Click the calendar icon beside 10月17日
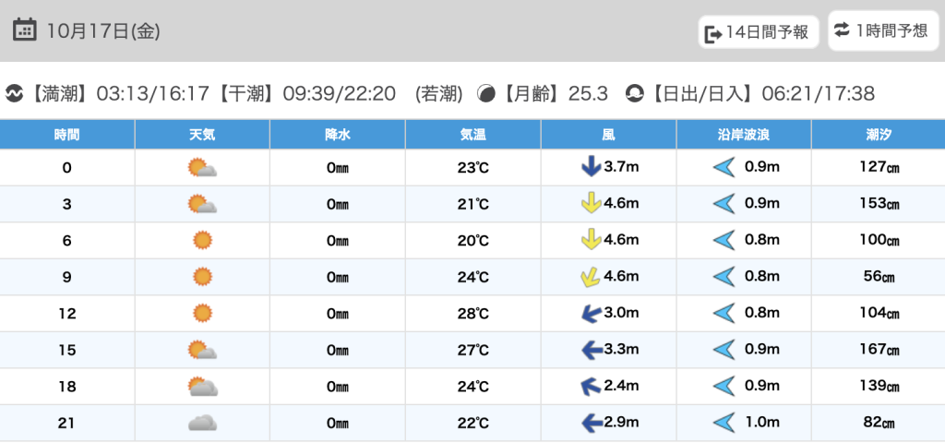 tap(25, 30)
